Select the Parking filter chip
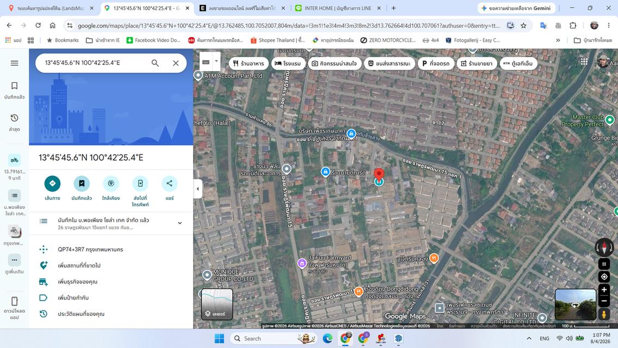 point(436,64)
